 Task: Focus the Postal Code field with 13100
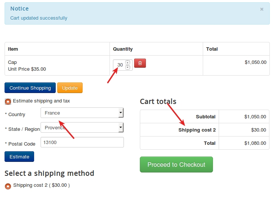pyautogui.click(x=82, y=142)
